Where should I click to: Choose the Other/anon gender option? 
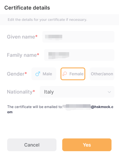[x=102, y=74]
